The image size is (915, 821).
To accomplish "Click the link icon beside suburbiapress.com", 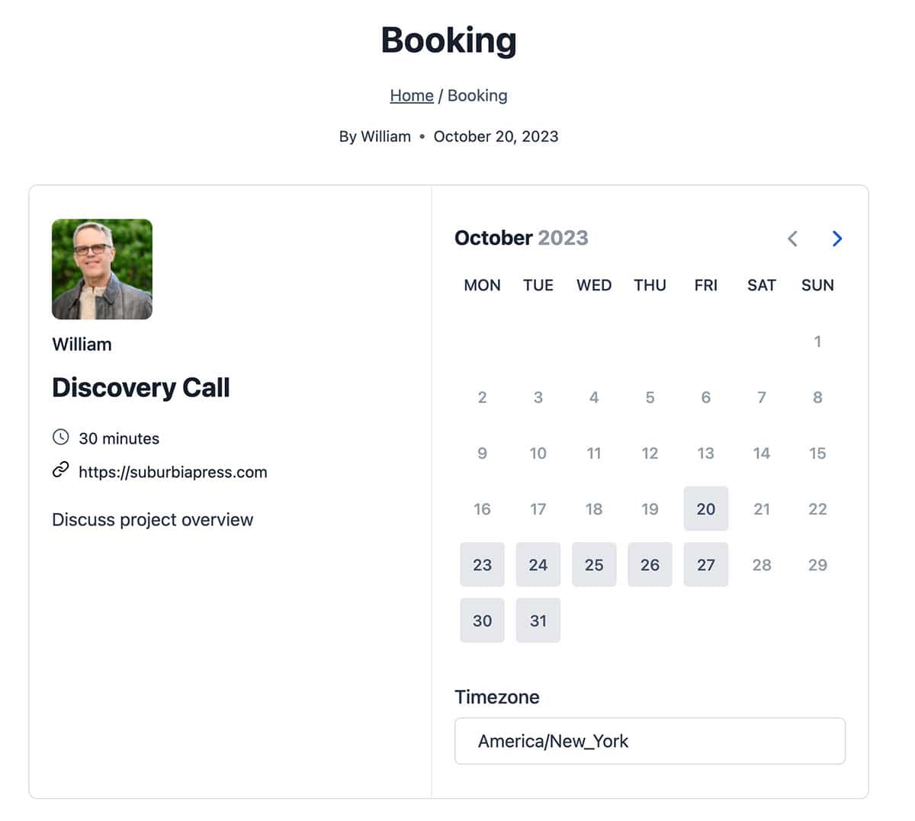I will coord(60,470).
